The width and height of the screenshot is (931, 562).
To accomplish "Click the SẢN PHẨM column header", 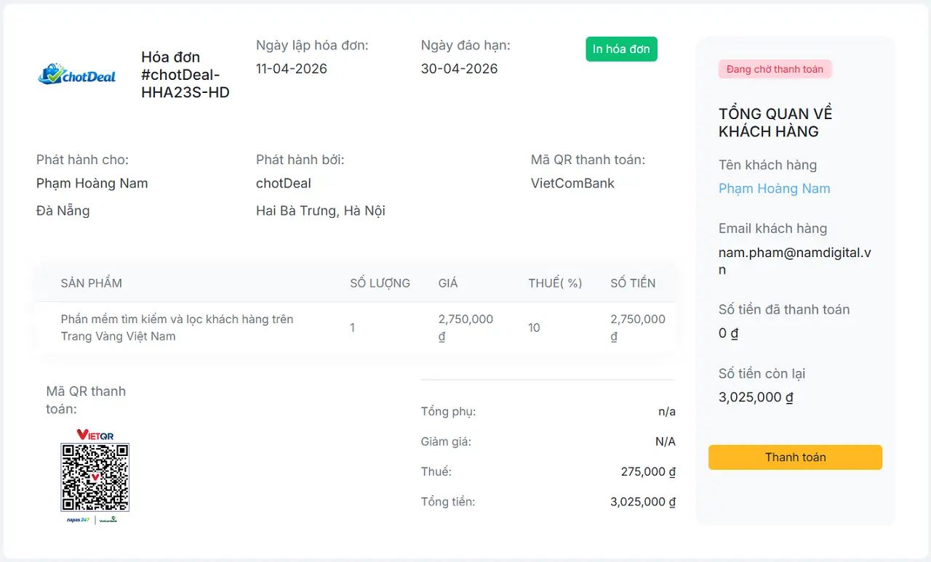I will tap(91, 283).
